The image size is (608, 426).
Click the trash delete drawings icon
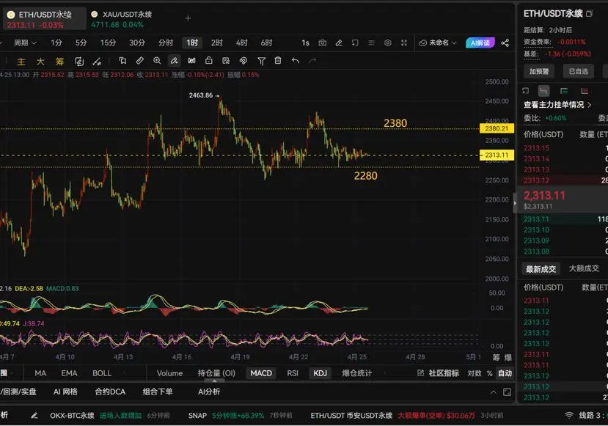pyautogui.click(x=278, y=60)
